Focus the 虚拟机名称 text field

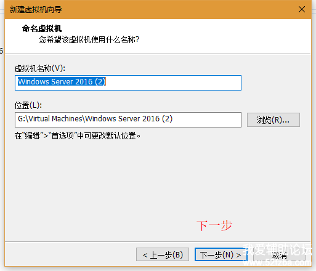click(x=128, y=83)
